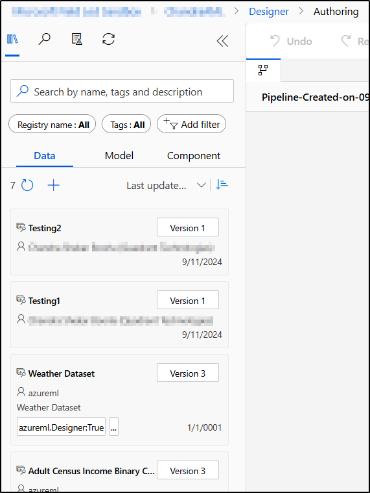Click the sync refresh icon in sidebar toolbar
The width and height of the screenshot is (370, 493).
(108, 40)
